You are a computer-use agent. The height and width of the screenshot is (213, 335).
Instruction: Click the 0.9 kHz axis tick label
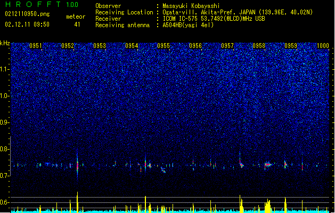coord(4,122)
